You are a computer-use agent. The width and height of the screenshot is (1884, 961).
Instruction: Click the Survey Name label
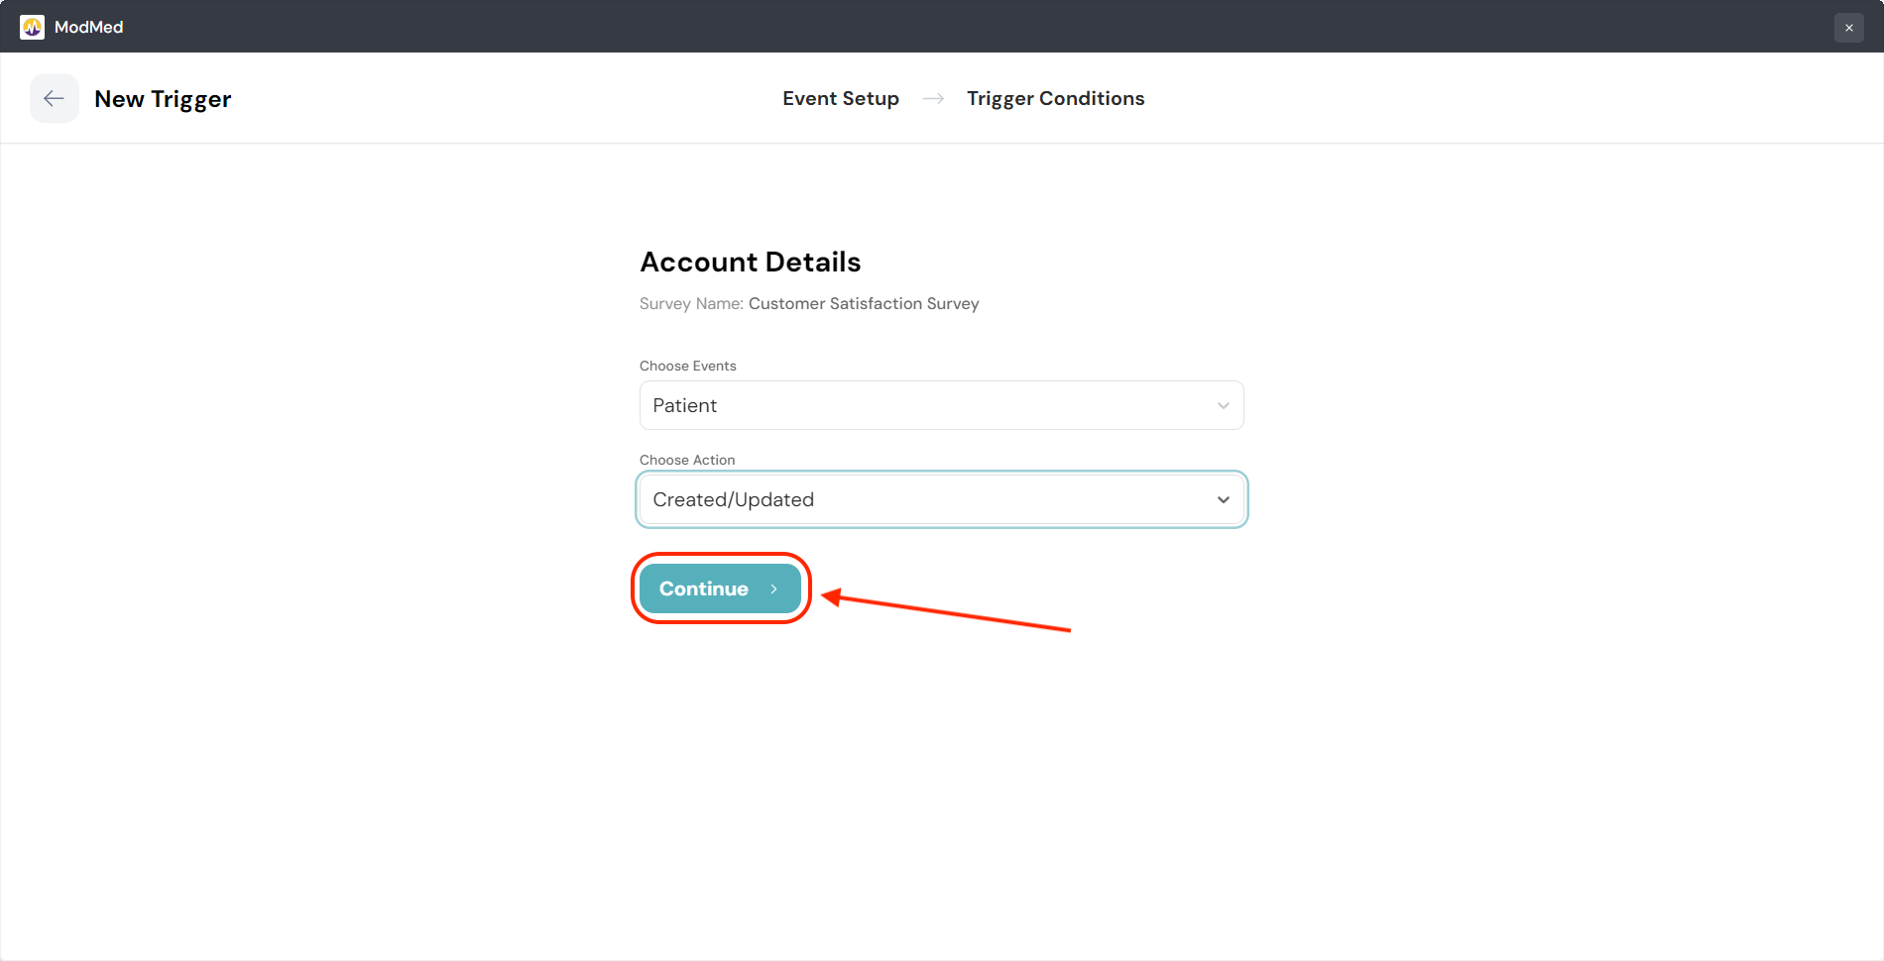[x=690, y=303]
